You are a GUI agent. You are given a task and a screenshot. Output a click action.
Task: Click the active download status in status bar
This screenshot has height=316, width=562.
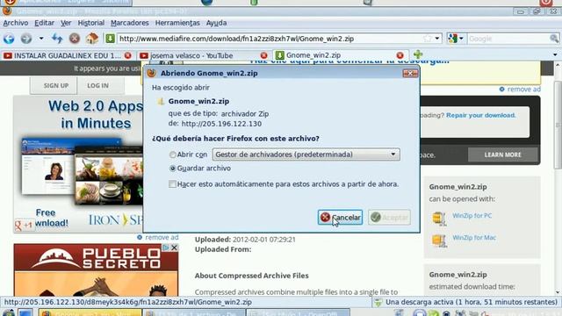coord(471,302)
